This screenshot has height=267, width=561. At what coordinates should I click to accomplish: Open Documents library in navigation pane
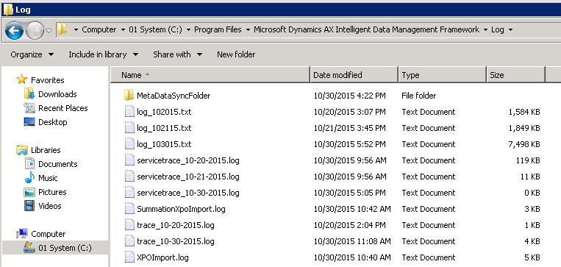pos(58,164)
